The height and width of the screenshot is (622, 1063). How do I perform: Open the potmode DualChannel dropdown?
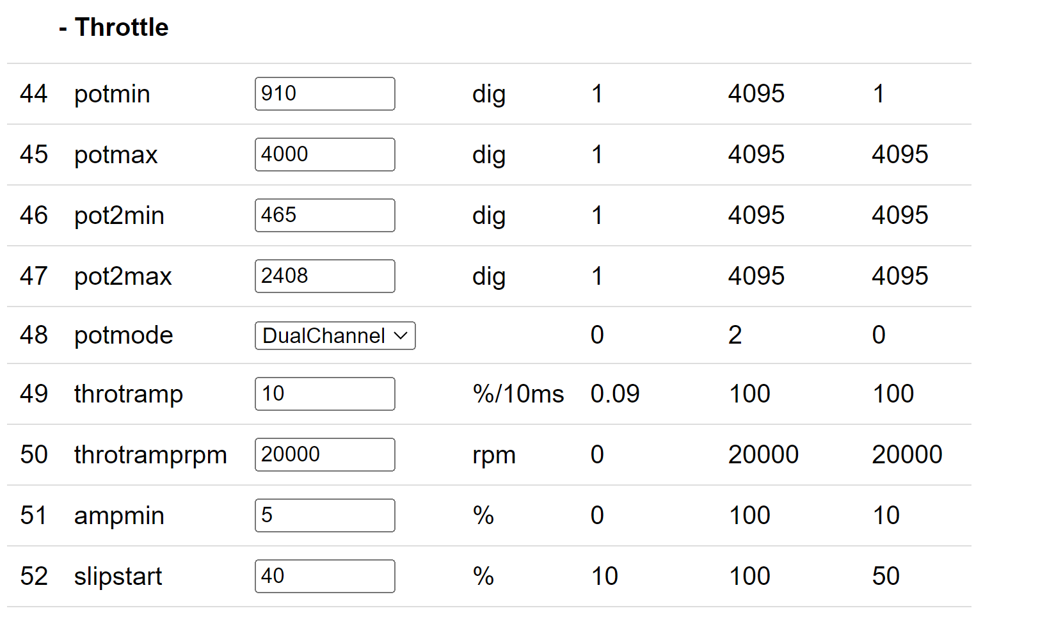point(335,336)
